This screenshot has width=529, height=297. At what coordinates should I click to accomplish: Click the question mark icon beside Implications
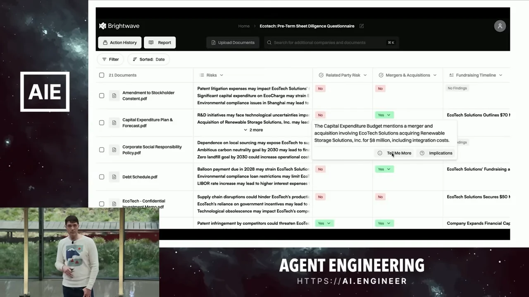coord(422,153)
